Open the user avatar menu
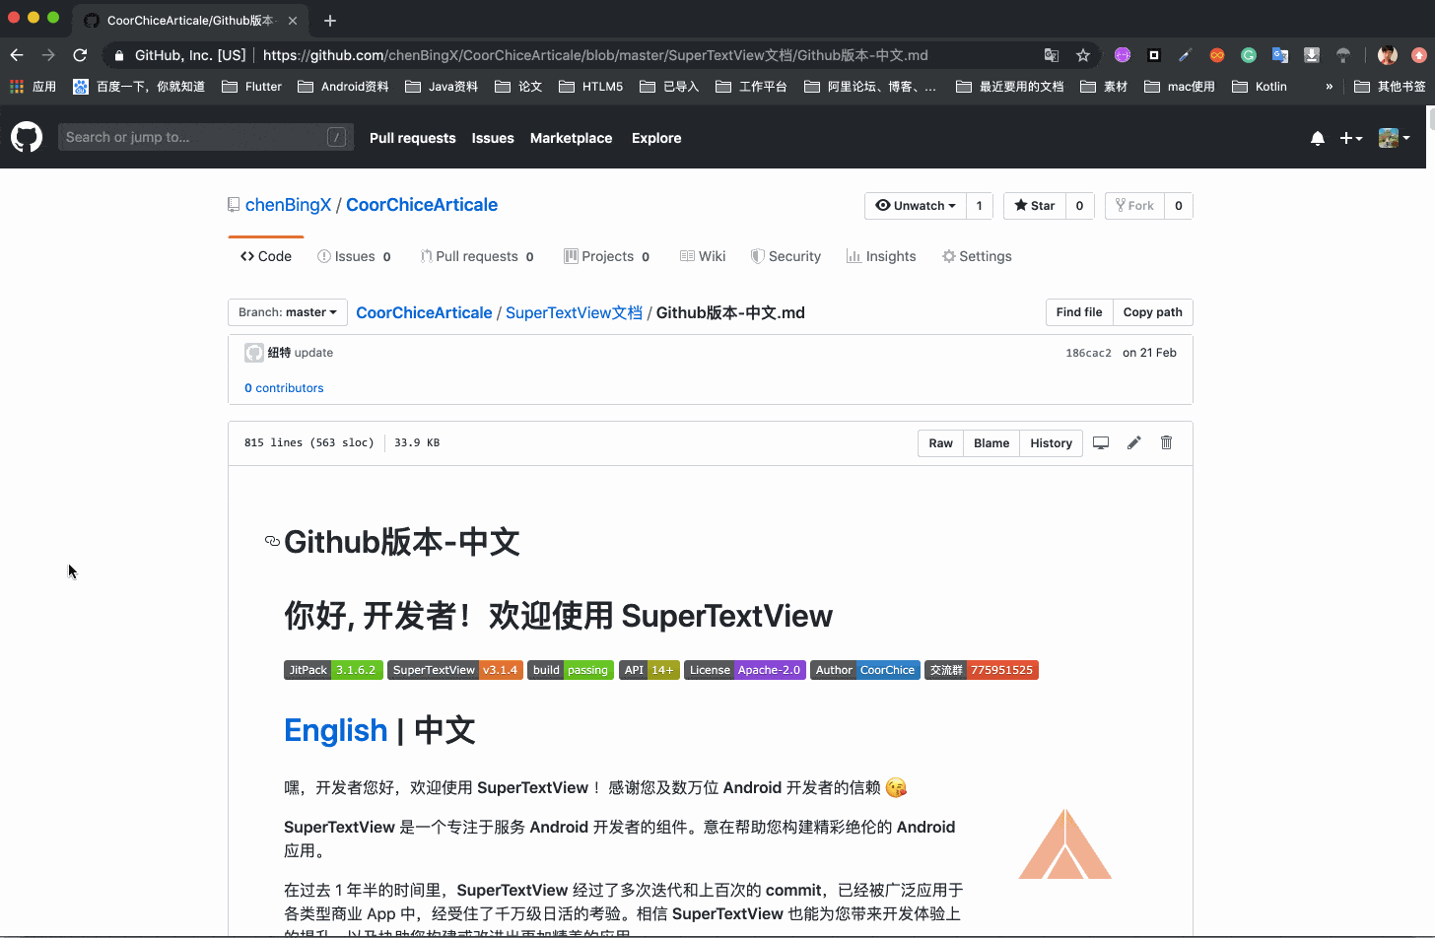1435x938 pixels. coord(1395,138)
